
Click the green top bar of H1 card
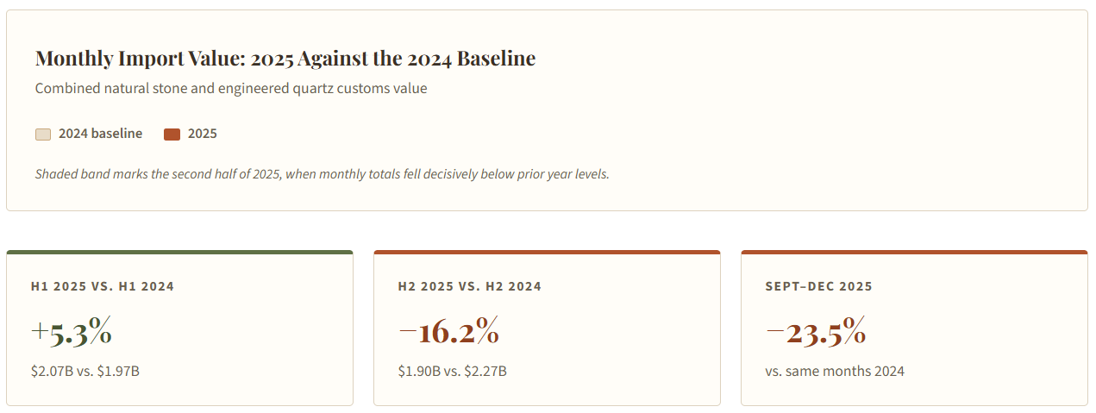[179, 252]
